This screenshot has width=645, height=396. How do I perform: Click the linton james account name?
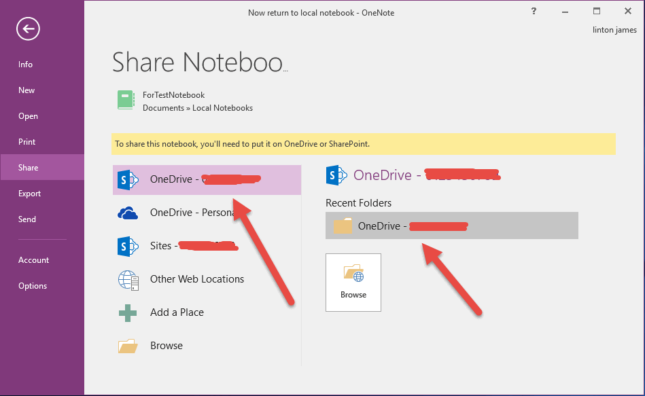pyautogui.click(x=614, y=30)
